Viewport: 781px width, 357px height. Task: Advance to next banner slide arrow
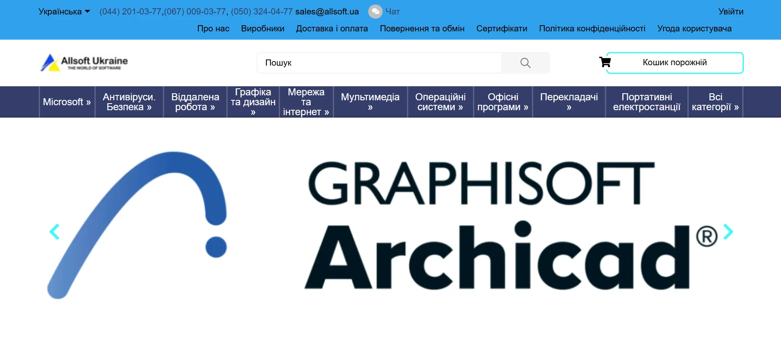coord(728,232)
